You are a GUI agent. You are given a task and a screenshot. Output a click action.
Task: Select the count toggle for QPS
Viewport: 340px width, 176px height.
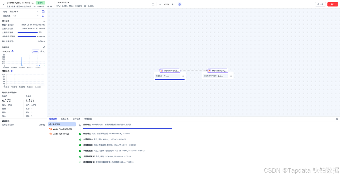(36, 51)
